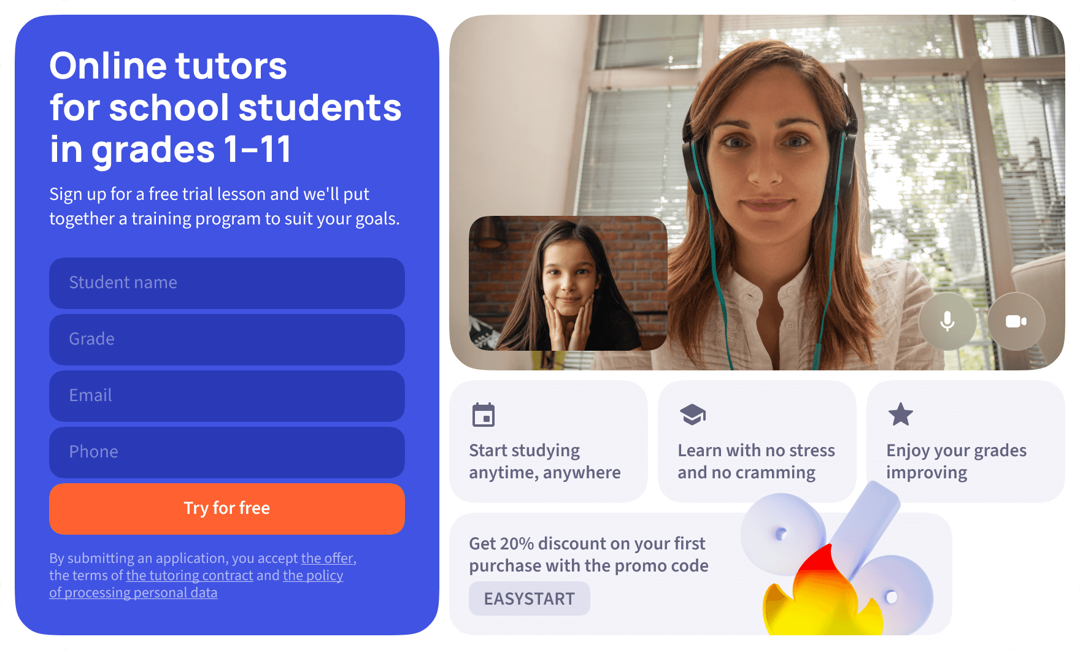1080x650 pixels.
Task: Click the 20% discount promo banner text
Action: pos(588,554)
